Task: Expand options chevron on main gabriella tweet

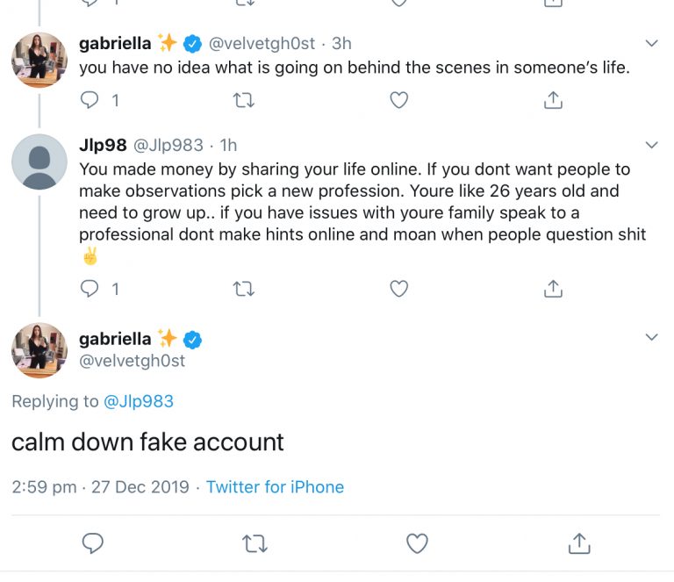Action: tap(652, 337)
